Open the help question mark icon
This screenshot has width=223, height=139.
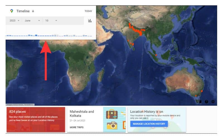click(x=207, y=102)
